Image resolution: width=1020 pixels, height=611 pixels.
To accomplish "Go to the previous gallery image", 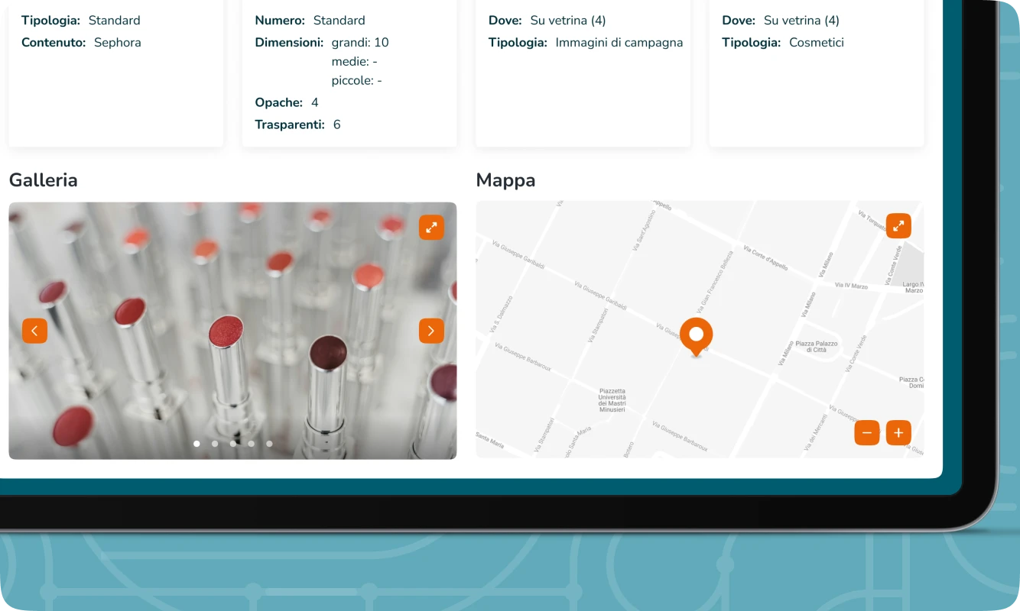I will (x=34, y=331).
